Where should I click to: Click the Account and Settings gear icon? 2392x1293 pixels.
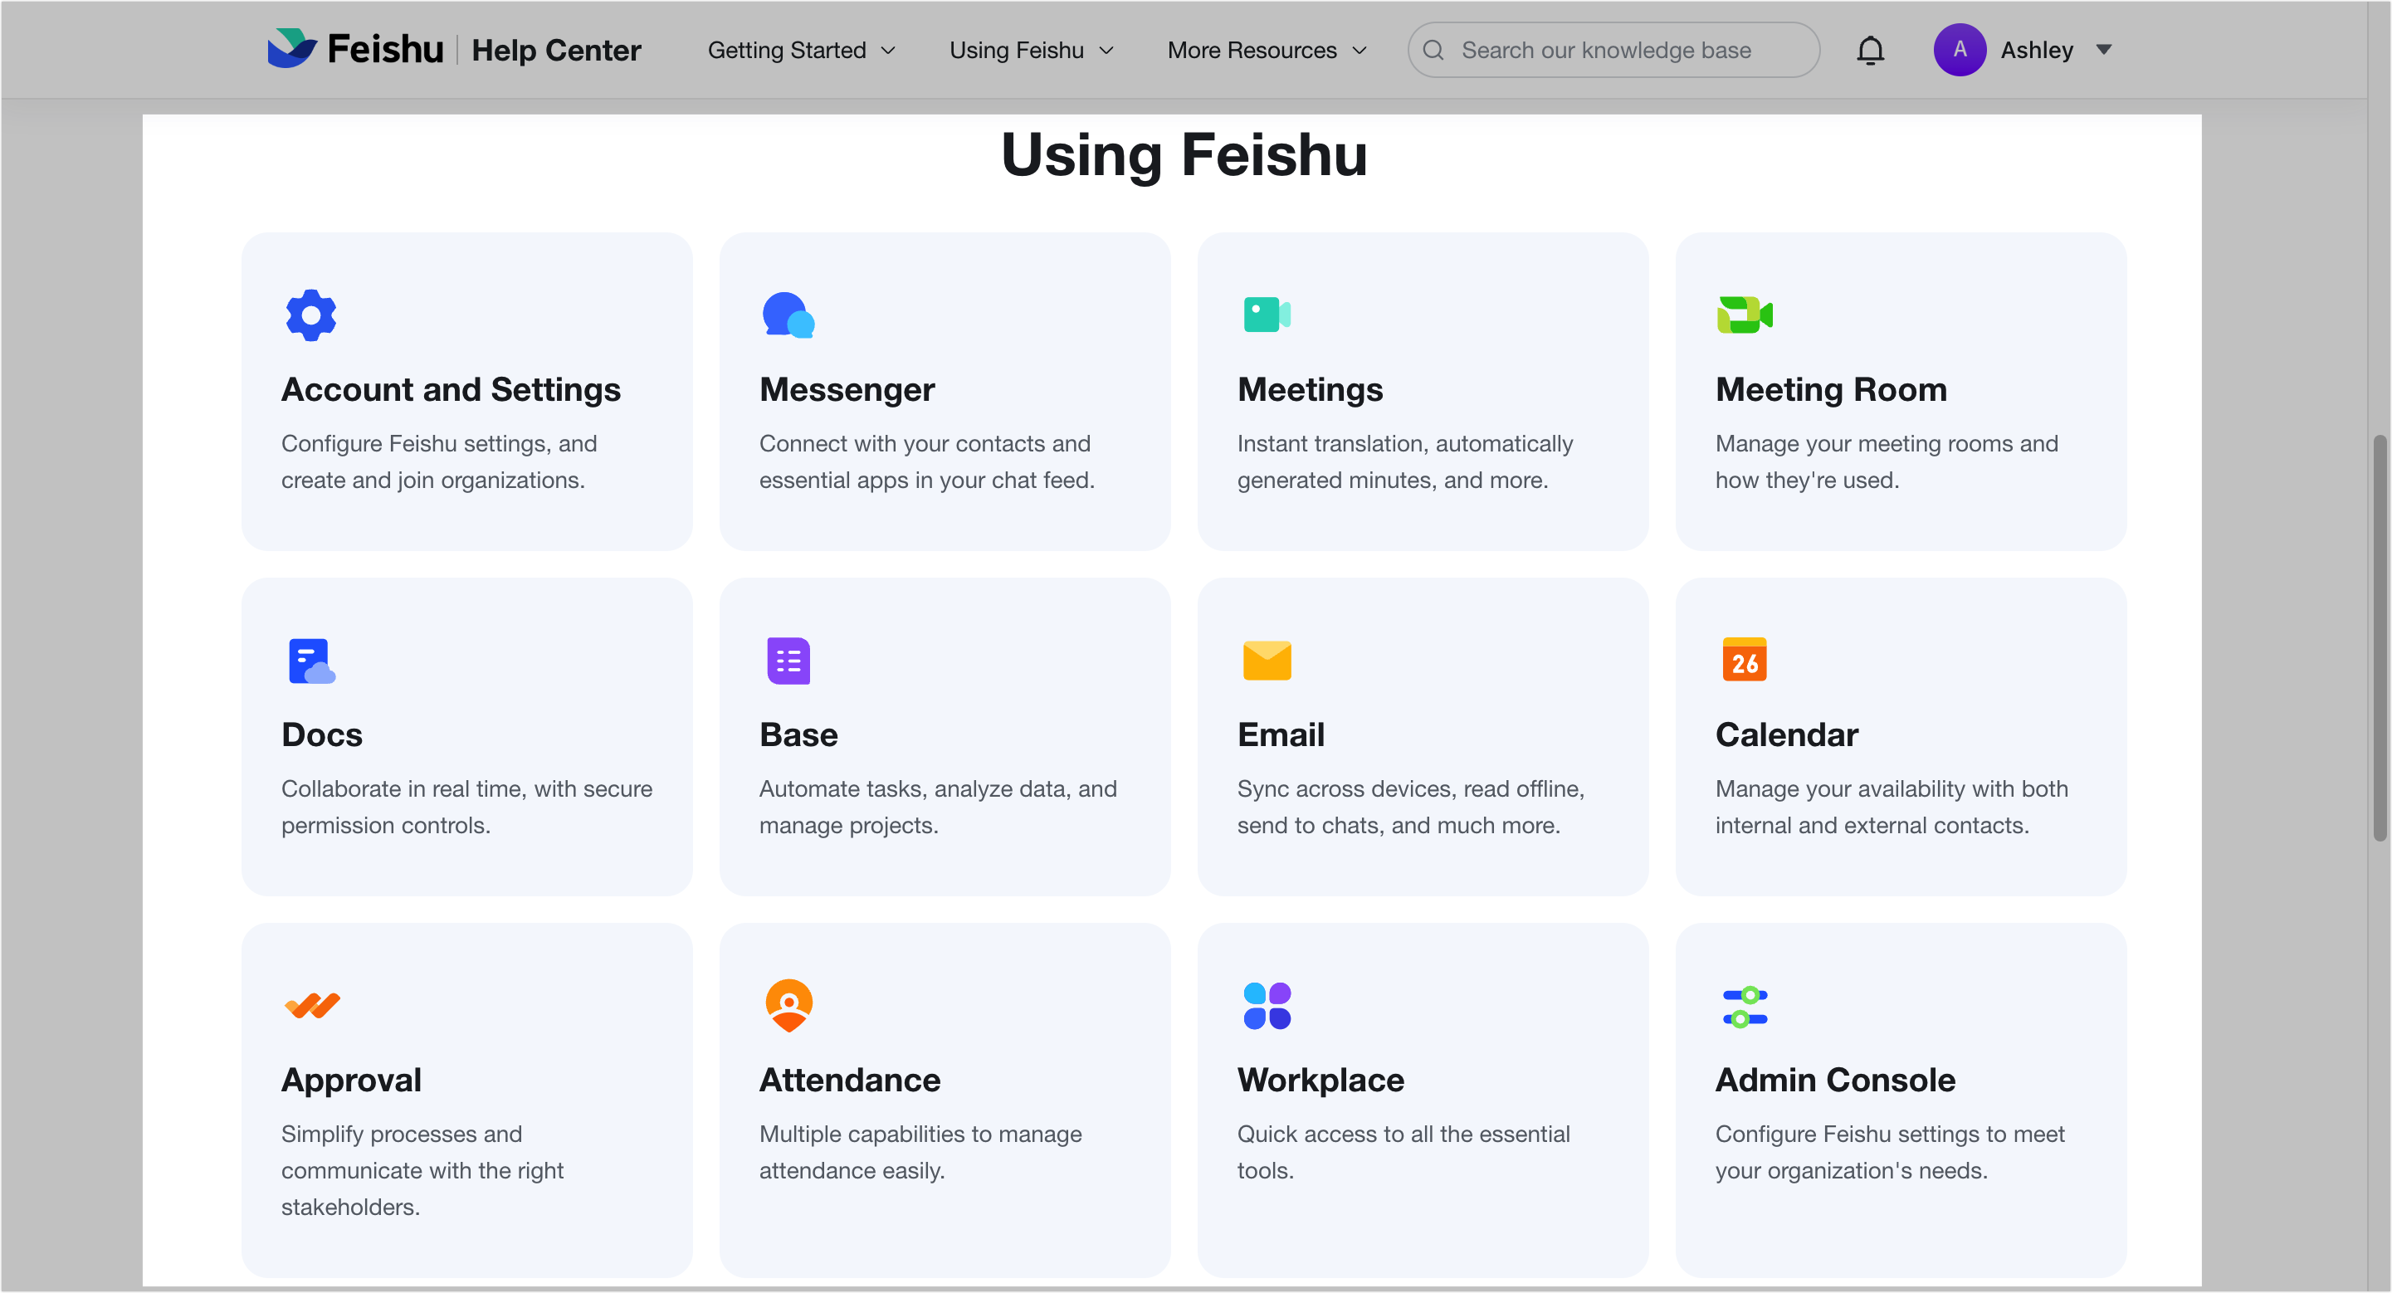point(310,315)
